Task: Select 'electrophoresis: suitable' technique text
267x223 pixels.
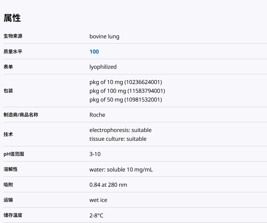Action: (120, 130)
